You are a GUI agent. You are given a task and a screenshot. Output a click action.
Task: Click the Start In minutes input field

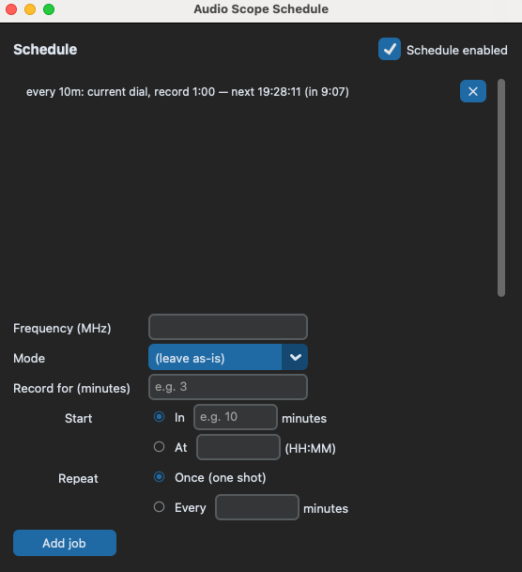click(x=236, y=417)
